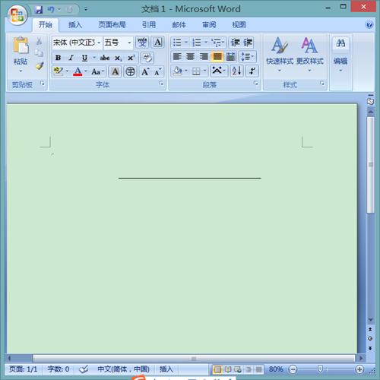Center the paragraph text
380x380 pixels.
(190, 57)
